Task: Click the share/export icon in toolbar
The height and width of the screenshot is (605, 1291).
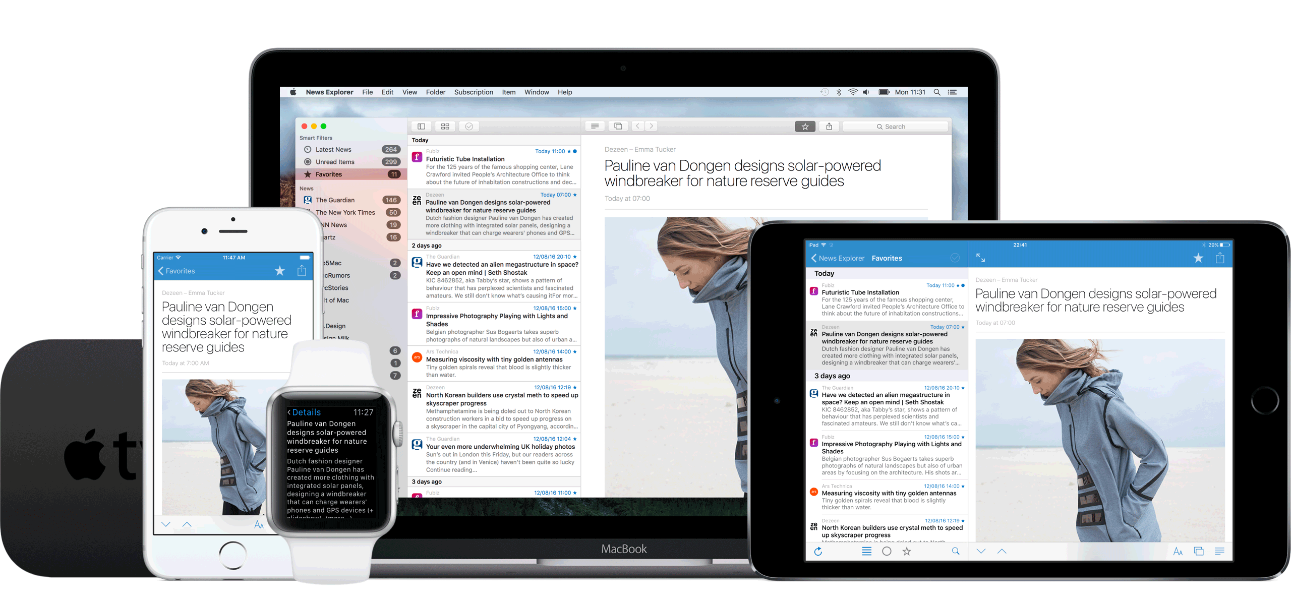Action: pyautogui.click(x=826, y=129)
